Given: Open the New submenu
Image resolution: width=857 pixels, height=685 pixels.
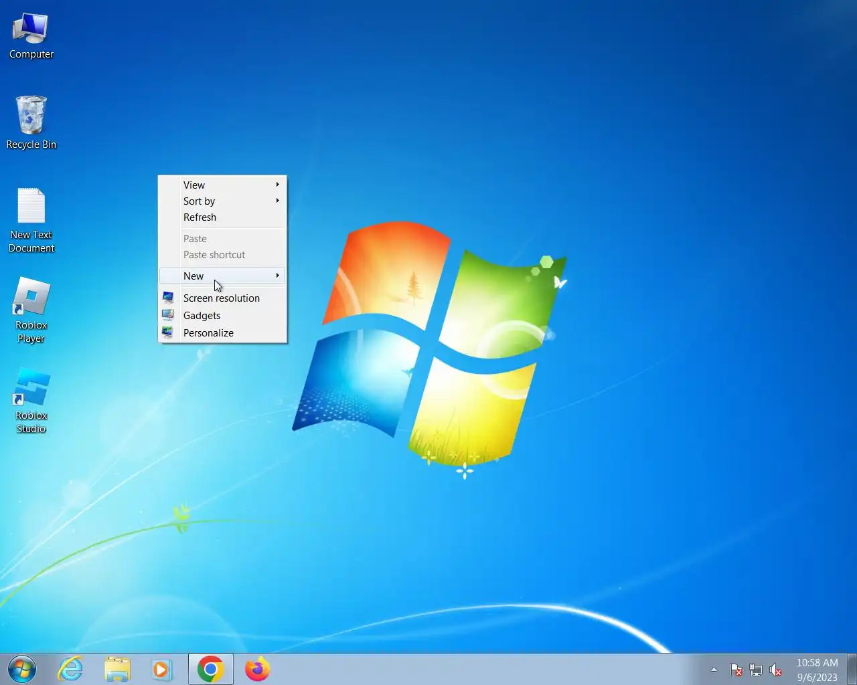Looking at the screenshot, I should (222, 276).
